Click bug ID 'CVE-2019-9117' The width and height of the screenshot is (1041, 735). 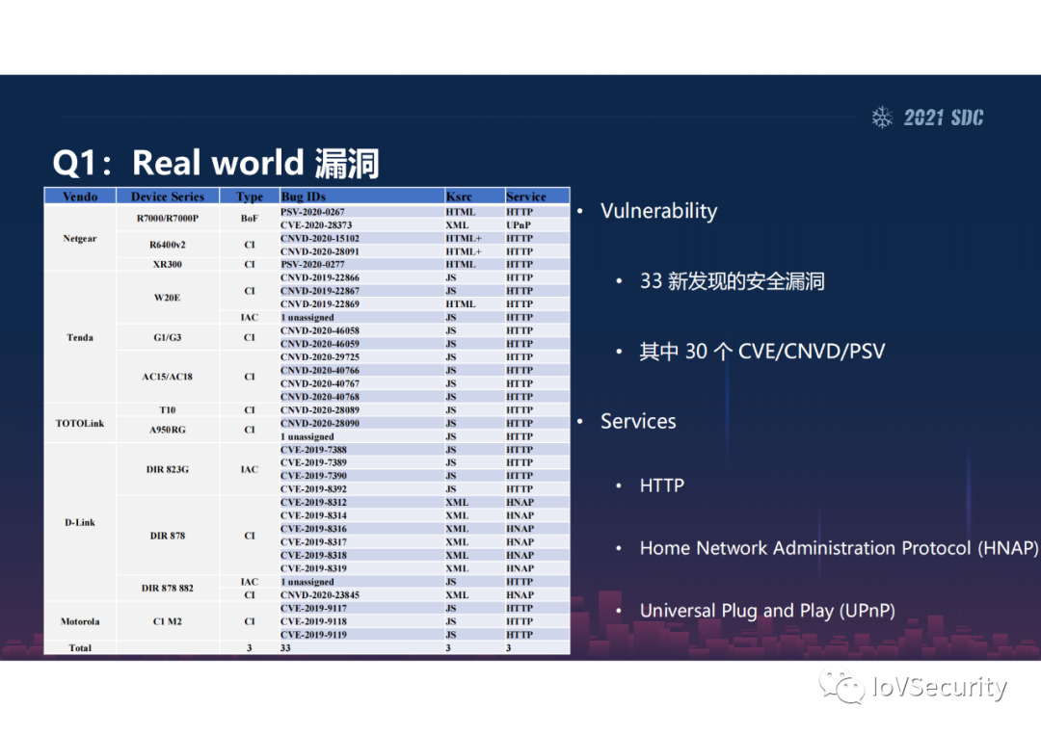[x=313, y=608]
